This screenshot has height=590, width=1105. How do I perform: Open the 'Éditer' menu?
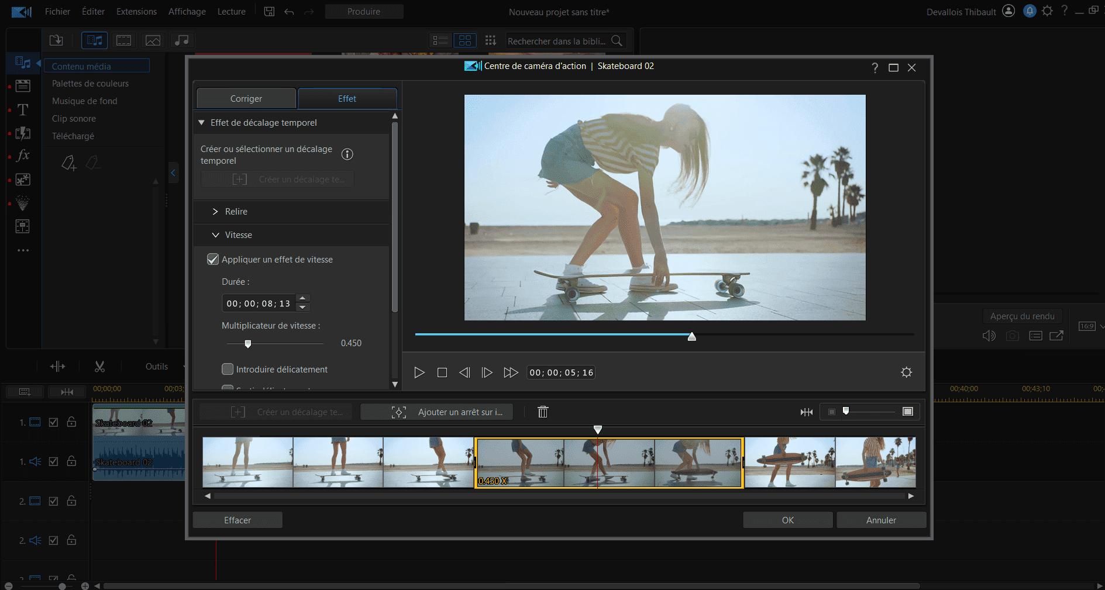pyautogui.click(x=92, y=11)
